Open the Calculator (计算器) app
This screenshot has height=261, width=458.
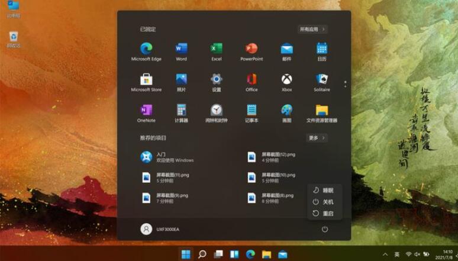(181, 113)
